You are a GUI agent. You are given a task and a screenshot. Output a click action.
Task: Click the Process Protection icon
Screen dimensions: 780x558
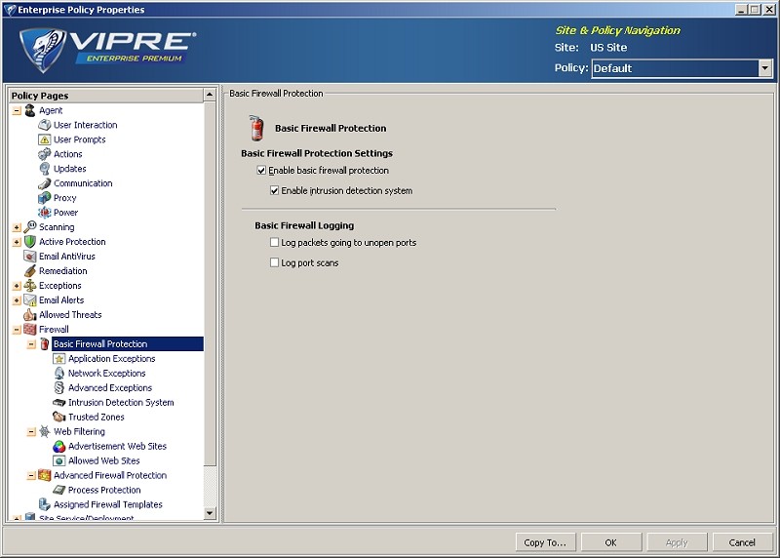[x=59, y=490]
